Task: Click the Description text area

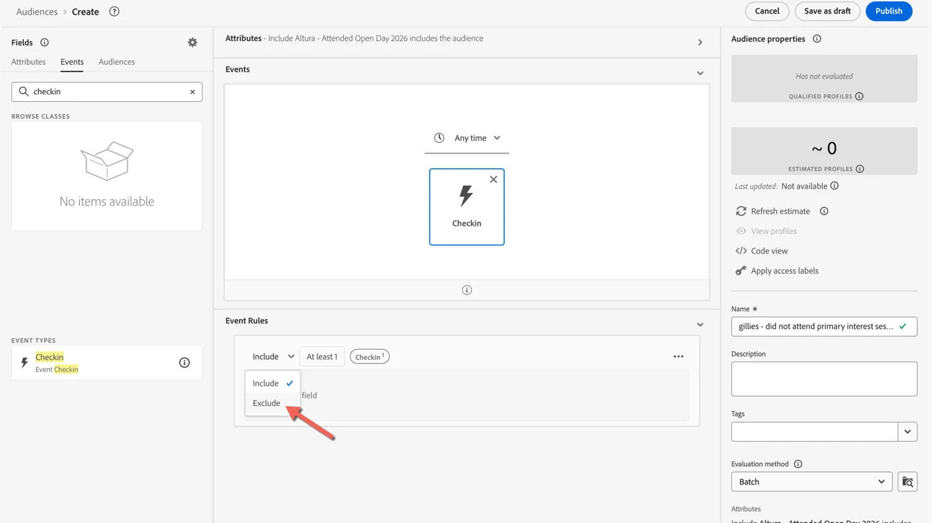Action: pos(824,379)
